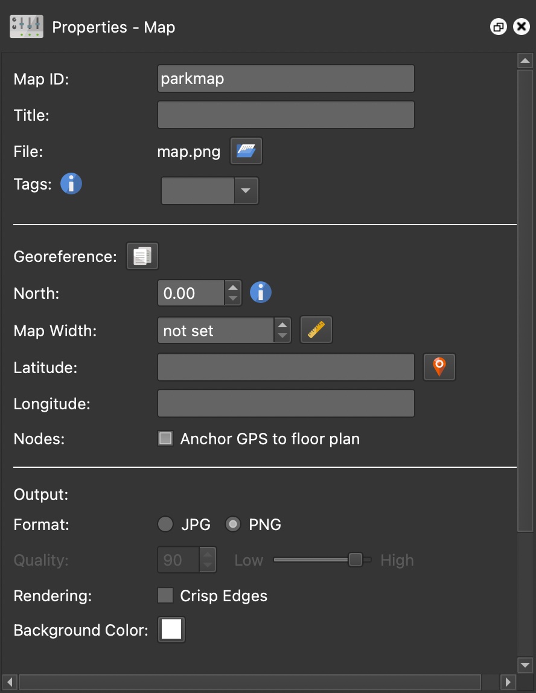This screenshot has height=693, width=536.
Task: Decrease the Map Width with down arrow
Action: point(282,336)
